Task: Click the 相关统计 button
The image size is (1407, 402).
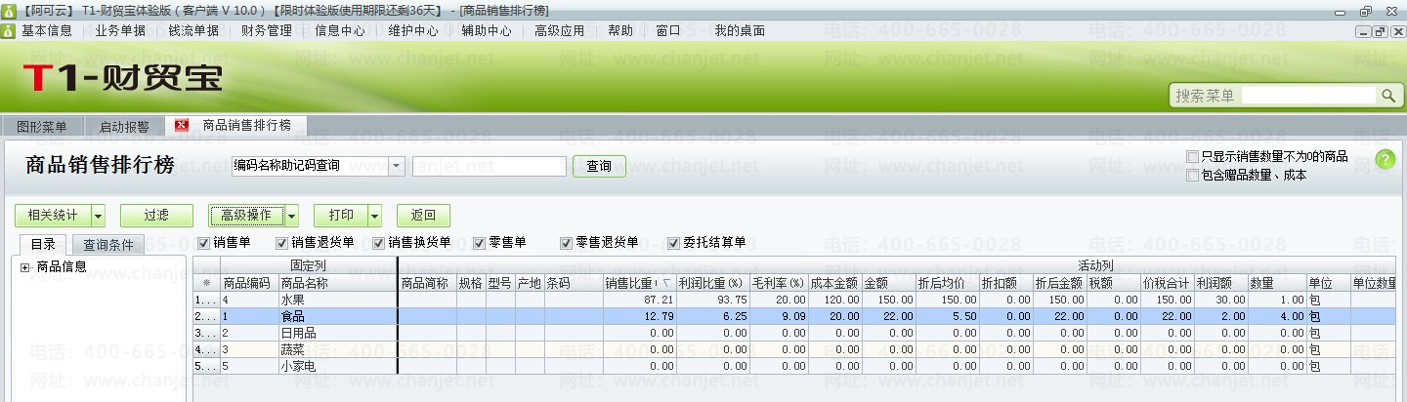Action: pos(54,216)
